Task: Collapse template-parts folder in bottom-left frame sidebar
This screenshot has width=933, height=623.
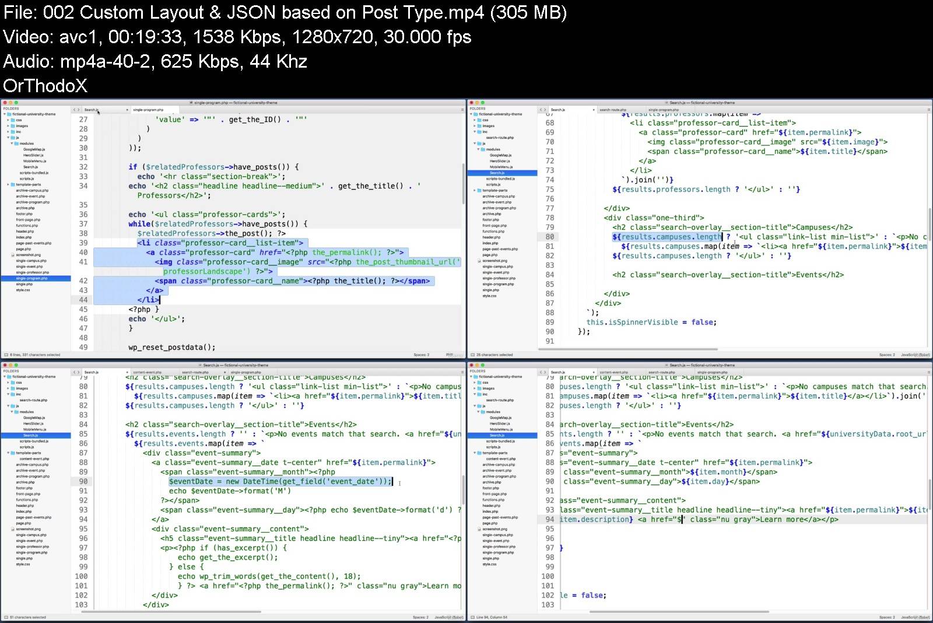Action: (x=9, y=453)
